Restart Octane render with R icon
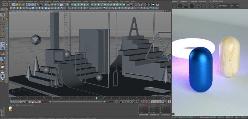Image resolution: width=248 pixels, height=119 pixels. (175, 6)
